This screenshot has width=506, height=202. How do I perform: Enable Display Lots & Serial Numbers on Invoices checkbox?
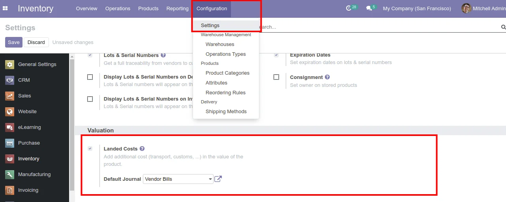[x=90, y=99]
